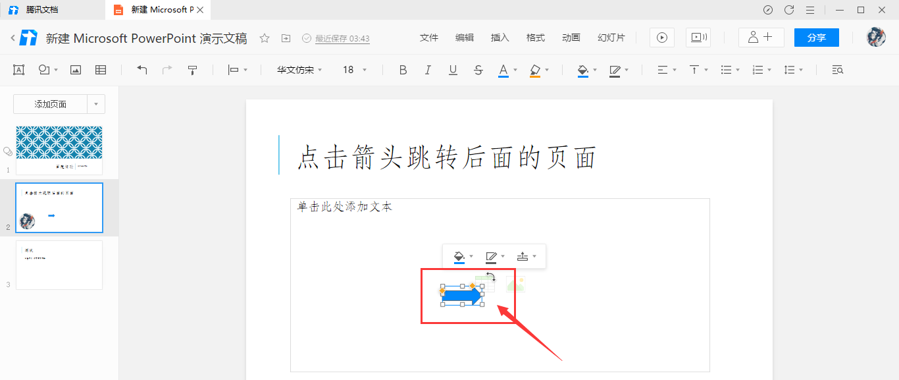
Task: Insert a text box
Action: tap(18, 69)
